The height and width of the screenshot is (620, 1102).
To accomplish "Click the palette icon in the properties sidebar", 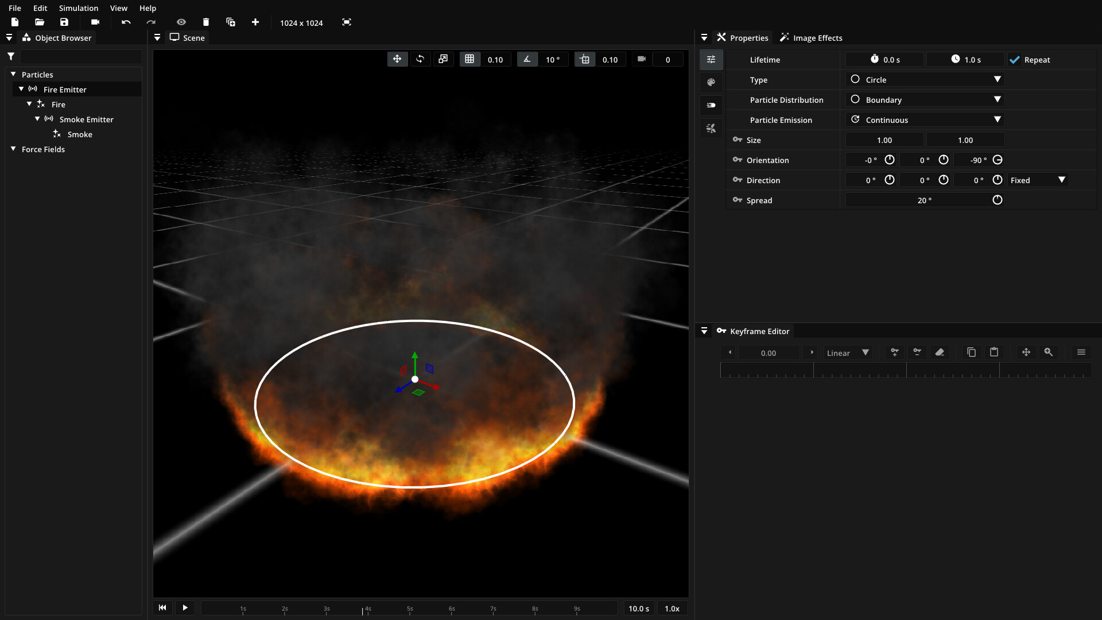I will (711, 82).
